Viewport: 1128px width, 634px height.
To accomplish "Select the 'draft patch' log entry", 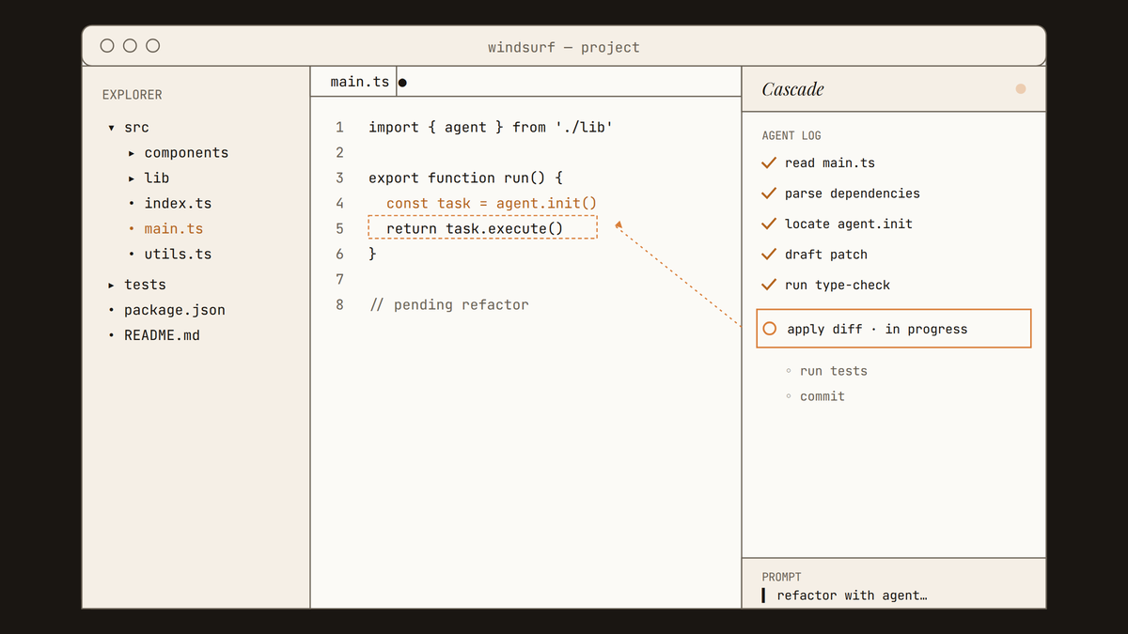I will coord(826,255).
